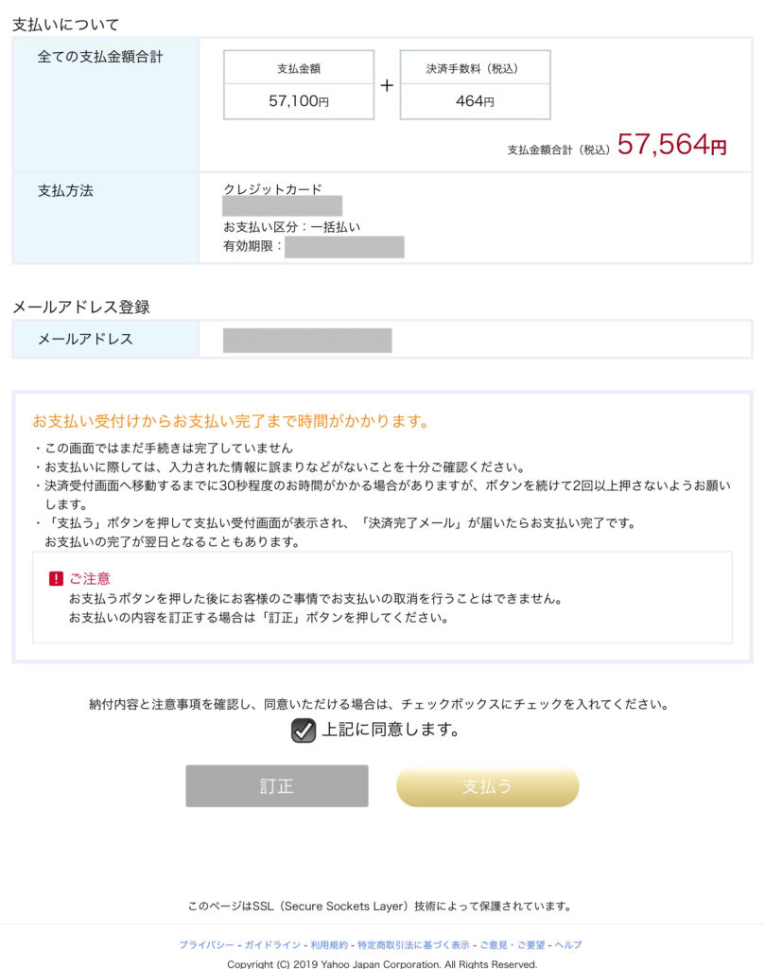
Task: Open the 利用規約 terms link
Action: coord(329,945)
